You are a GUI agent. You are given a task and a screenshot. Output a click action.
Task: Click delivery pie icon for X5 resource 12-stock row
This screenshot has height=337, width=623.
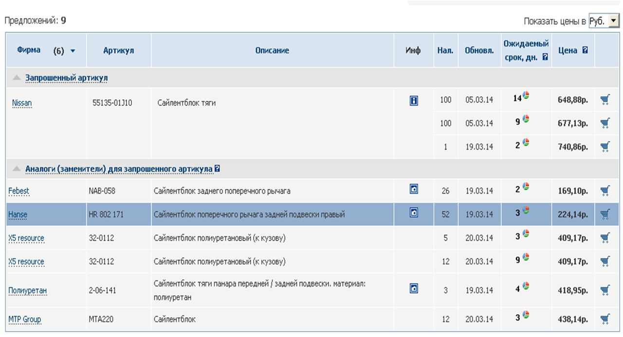pyautogui.click(x=526, y=257)
